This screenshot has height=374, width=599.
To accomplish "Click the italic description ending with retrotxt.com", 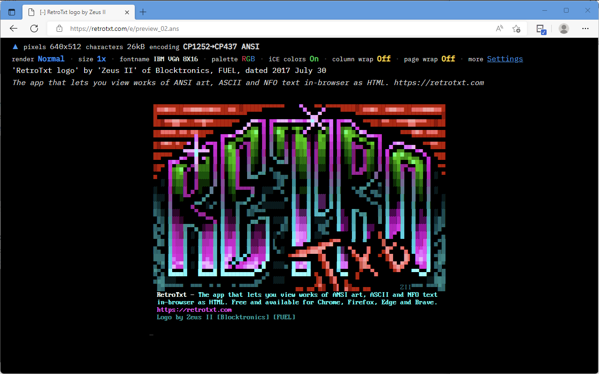I will click(248, 83).
